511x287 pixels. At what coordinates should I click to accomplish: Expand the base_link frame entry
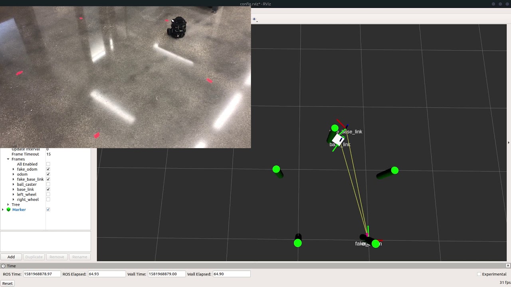[13, 189]
